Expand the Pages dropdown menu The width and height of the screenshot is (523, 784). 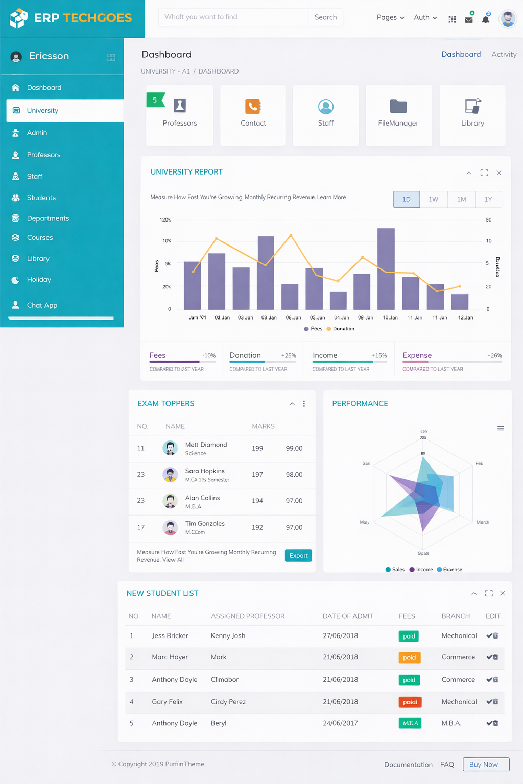(x=390, y=17)
